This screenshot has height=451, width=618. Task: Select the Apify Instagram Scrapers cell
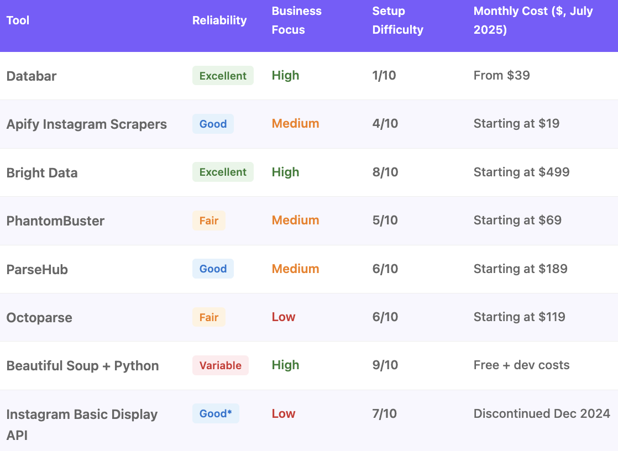[x=87, y=124]
